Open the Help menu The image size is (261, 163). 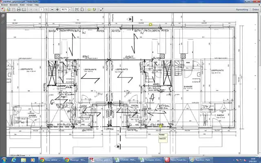point(37,4)
